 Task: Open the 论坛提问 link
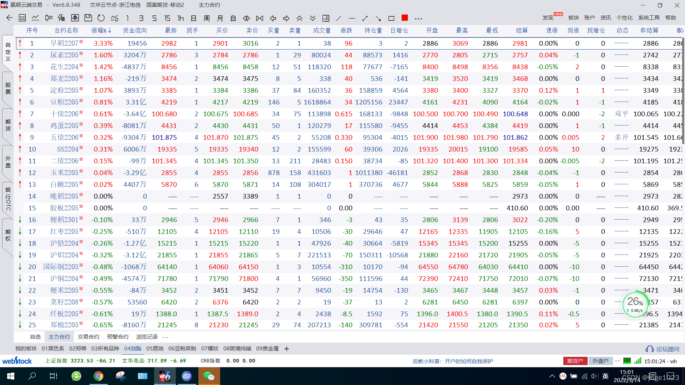point(663,349)
